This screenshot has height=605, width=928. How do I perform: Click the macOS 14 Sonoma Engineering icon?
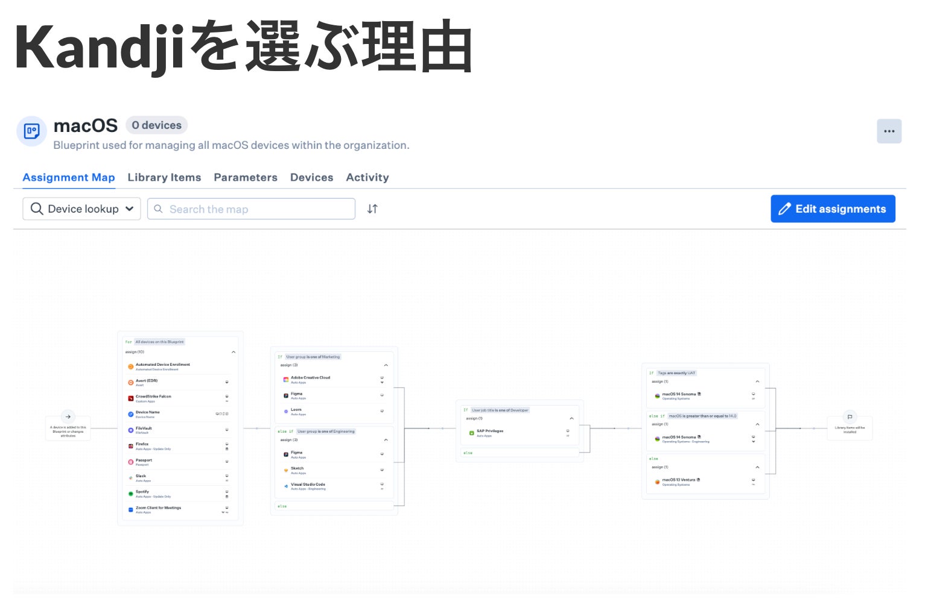click(658, 439)
